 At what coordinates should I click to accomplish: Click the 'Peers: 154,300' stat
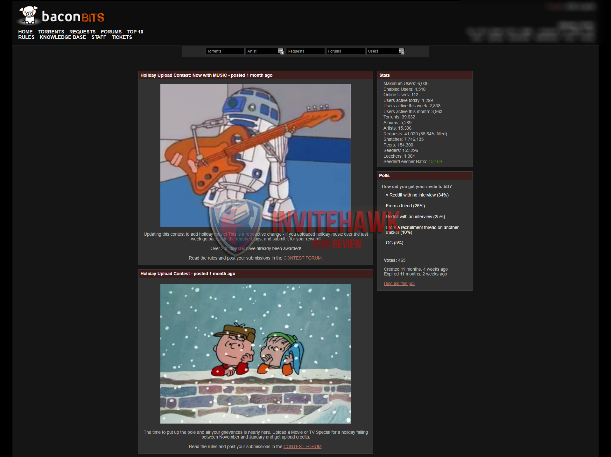click(398, 145)
